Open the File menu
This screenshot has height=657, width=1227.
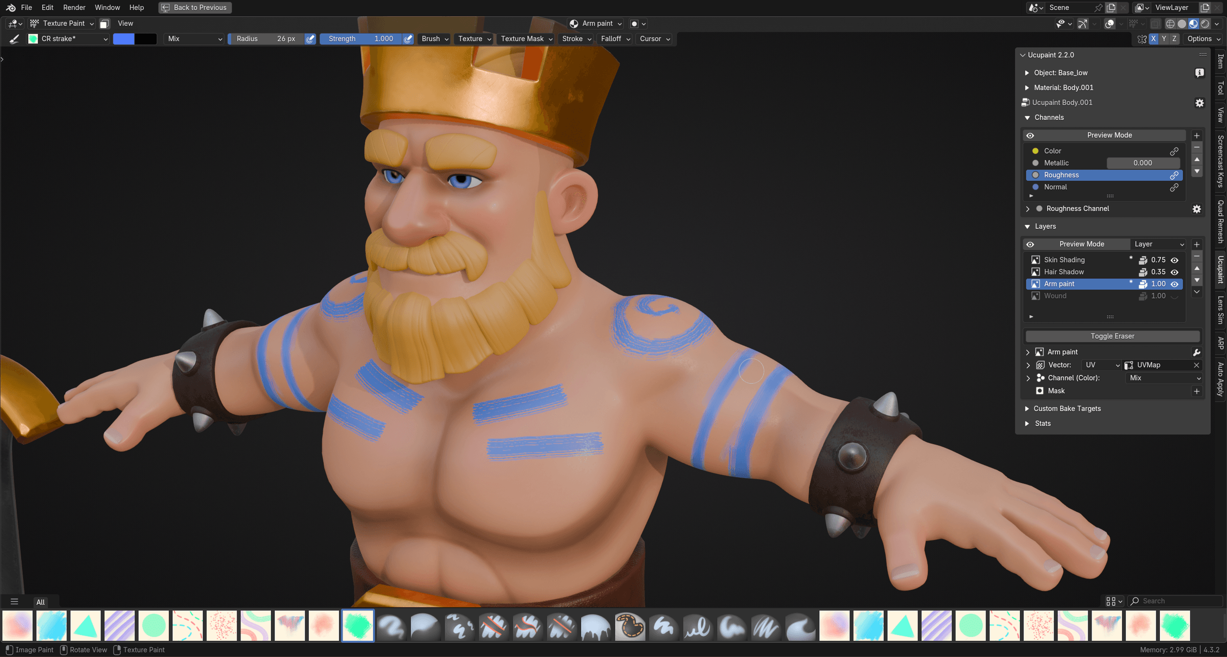click(x=27, y=7)
